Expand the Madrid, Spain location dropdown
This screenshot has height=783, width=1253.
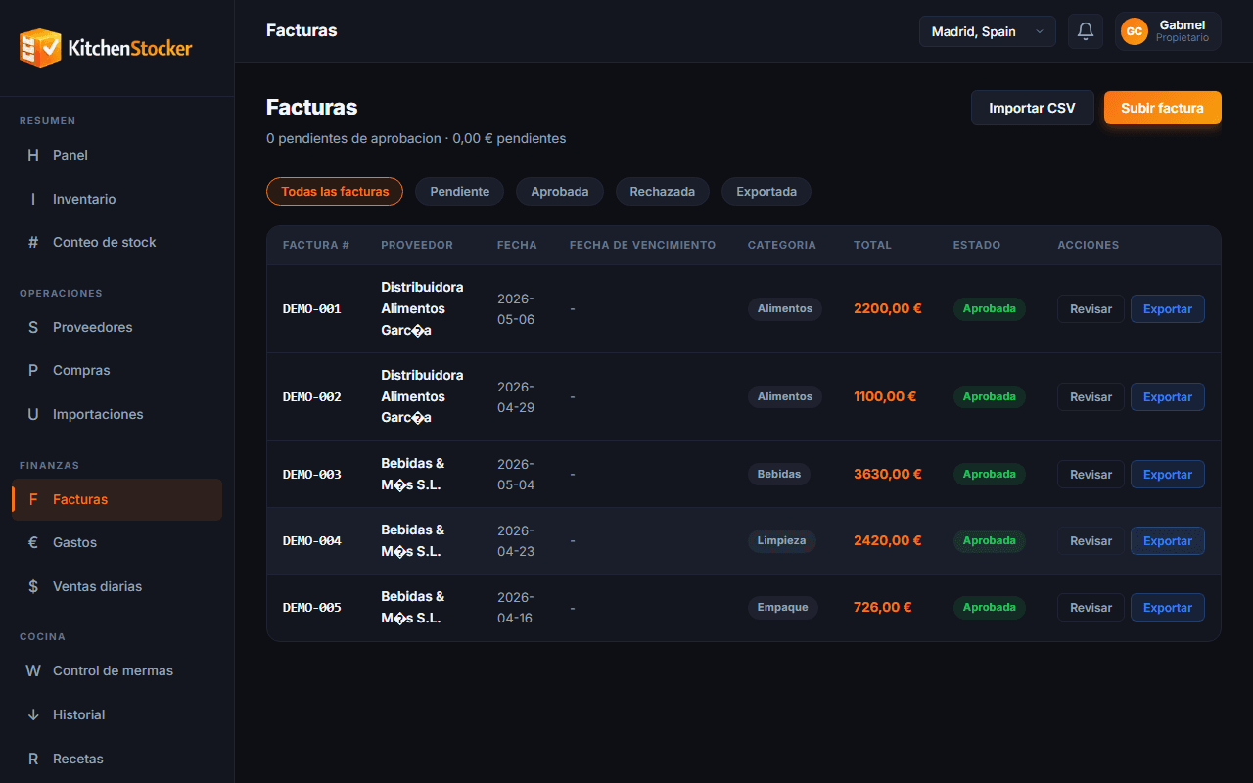pyautogui.click(x=987, y=31)
